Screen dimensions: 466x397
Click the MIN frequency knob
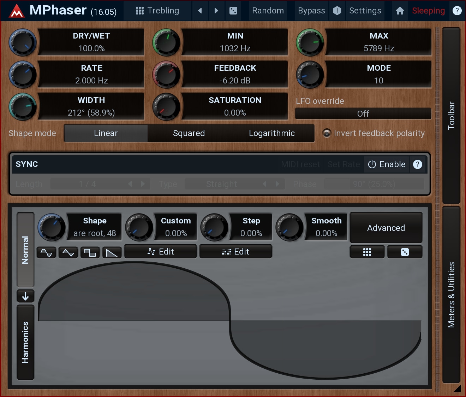tap(166, 42)
